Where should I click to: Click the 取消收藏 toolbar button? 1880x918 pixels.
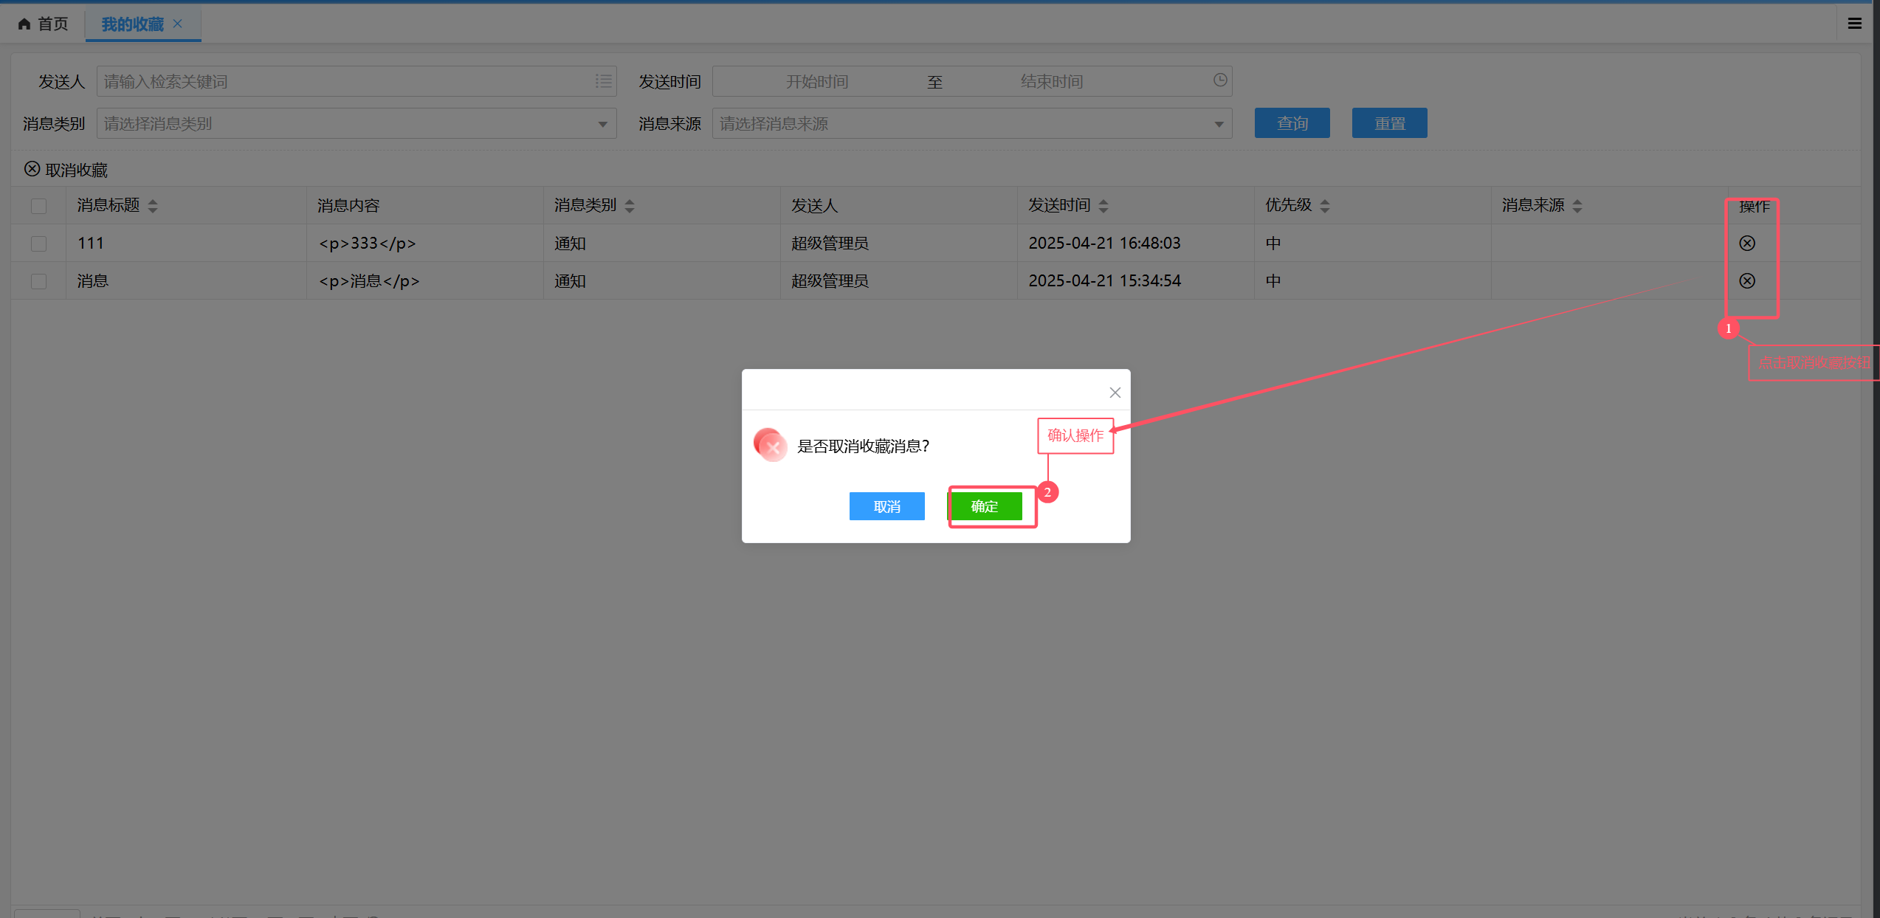66,170
